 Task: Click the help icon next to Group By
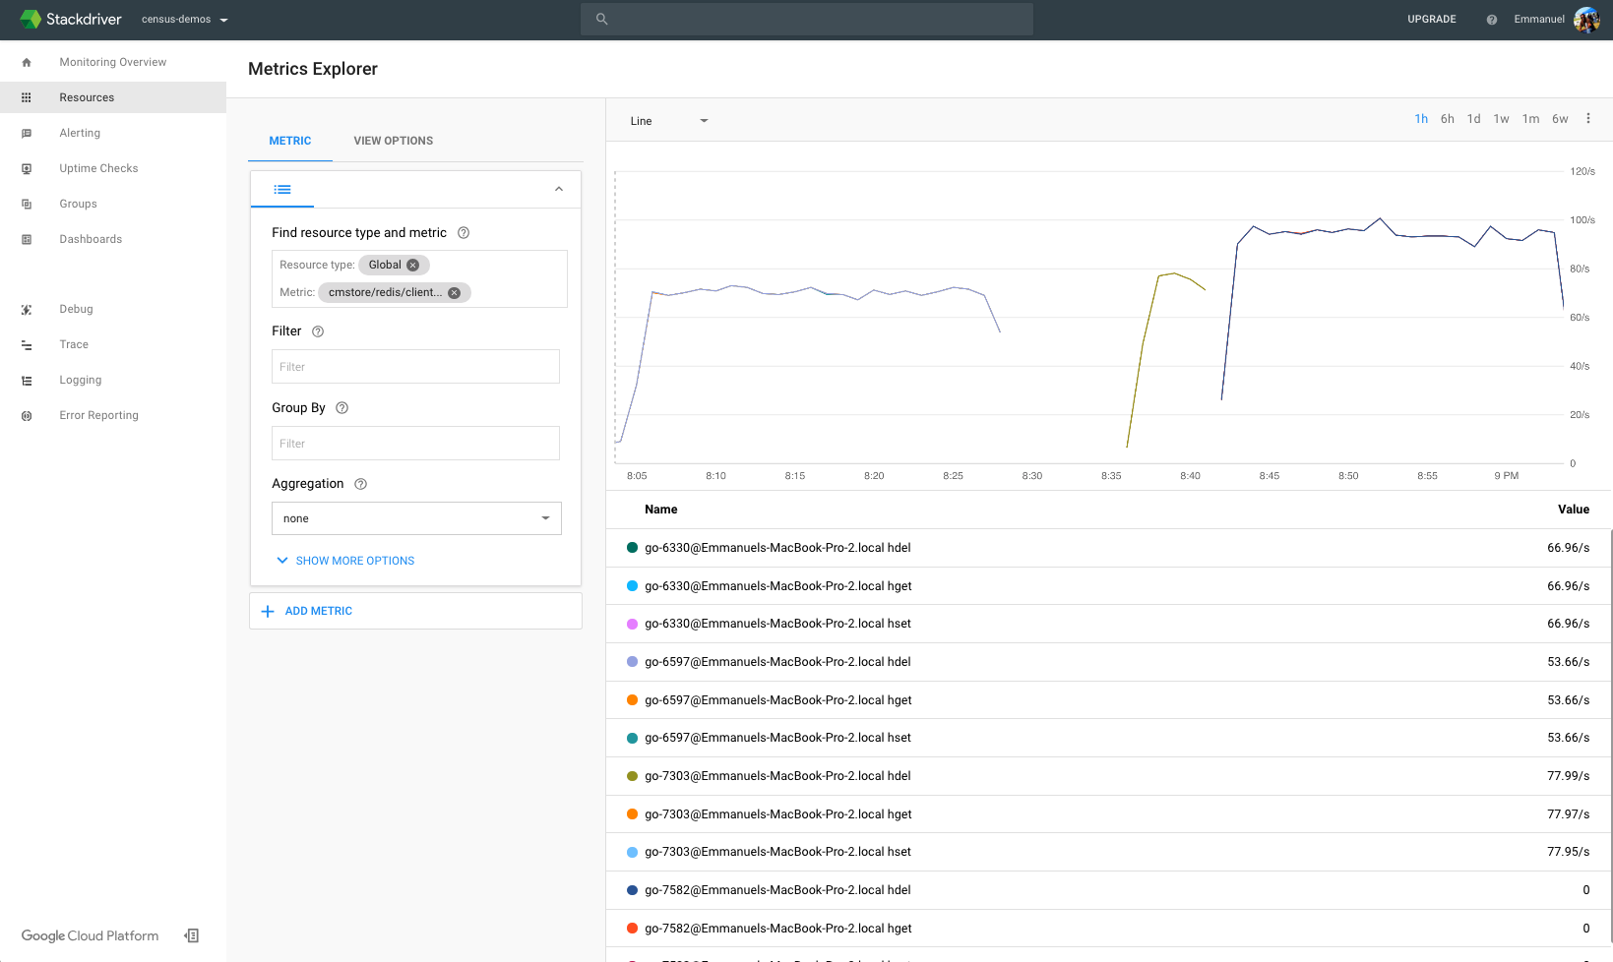[342, 408]
